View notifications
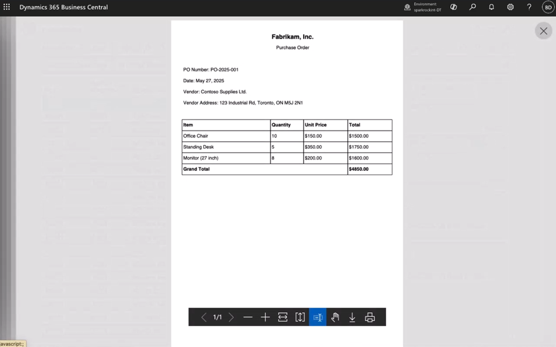Image resolution: width=556 pixels, height=347 pixels. (491, 6)
